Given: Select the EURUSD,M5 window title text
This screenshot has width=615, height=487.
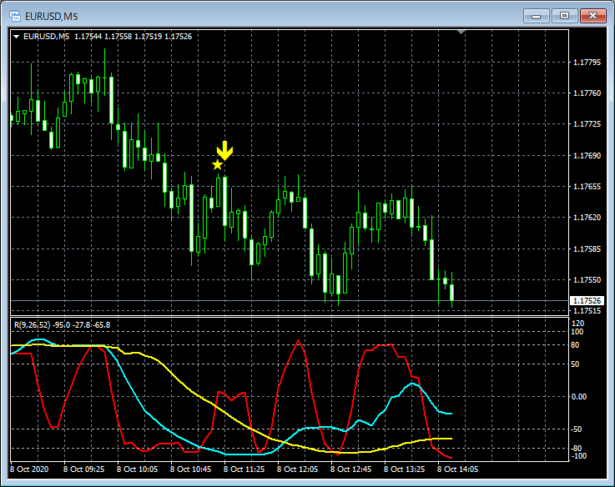Looking at the screenshot, I should tap(52, 17).
